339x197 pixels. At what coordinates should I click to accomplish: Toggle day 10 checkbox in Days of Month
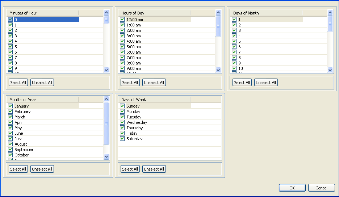click(234, 68)
